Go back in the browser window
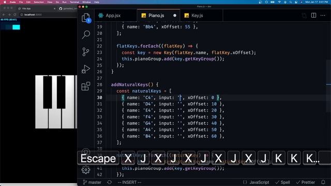Viewport: 331px width, 186px height. click(4, 14)
